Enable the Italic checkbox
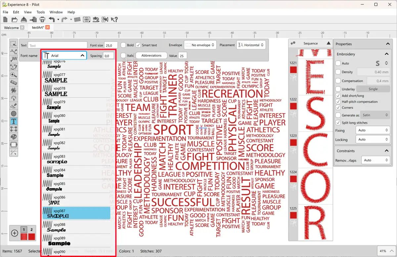This screenshot has width=397, height=257. [123, 55]
